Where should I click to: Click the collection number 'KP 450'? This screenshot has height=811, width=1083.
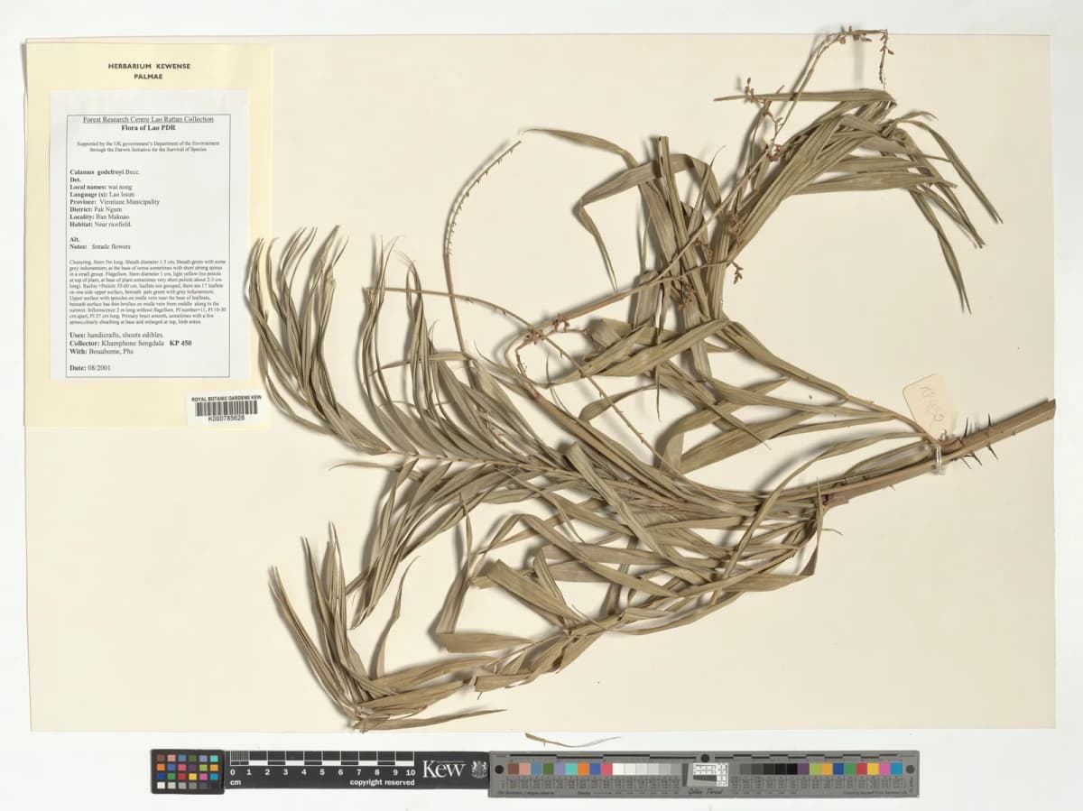(180, 343)
